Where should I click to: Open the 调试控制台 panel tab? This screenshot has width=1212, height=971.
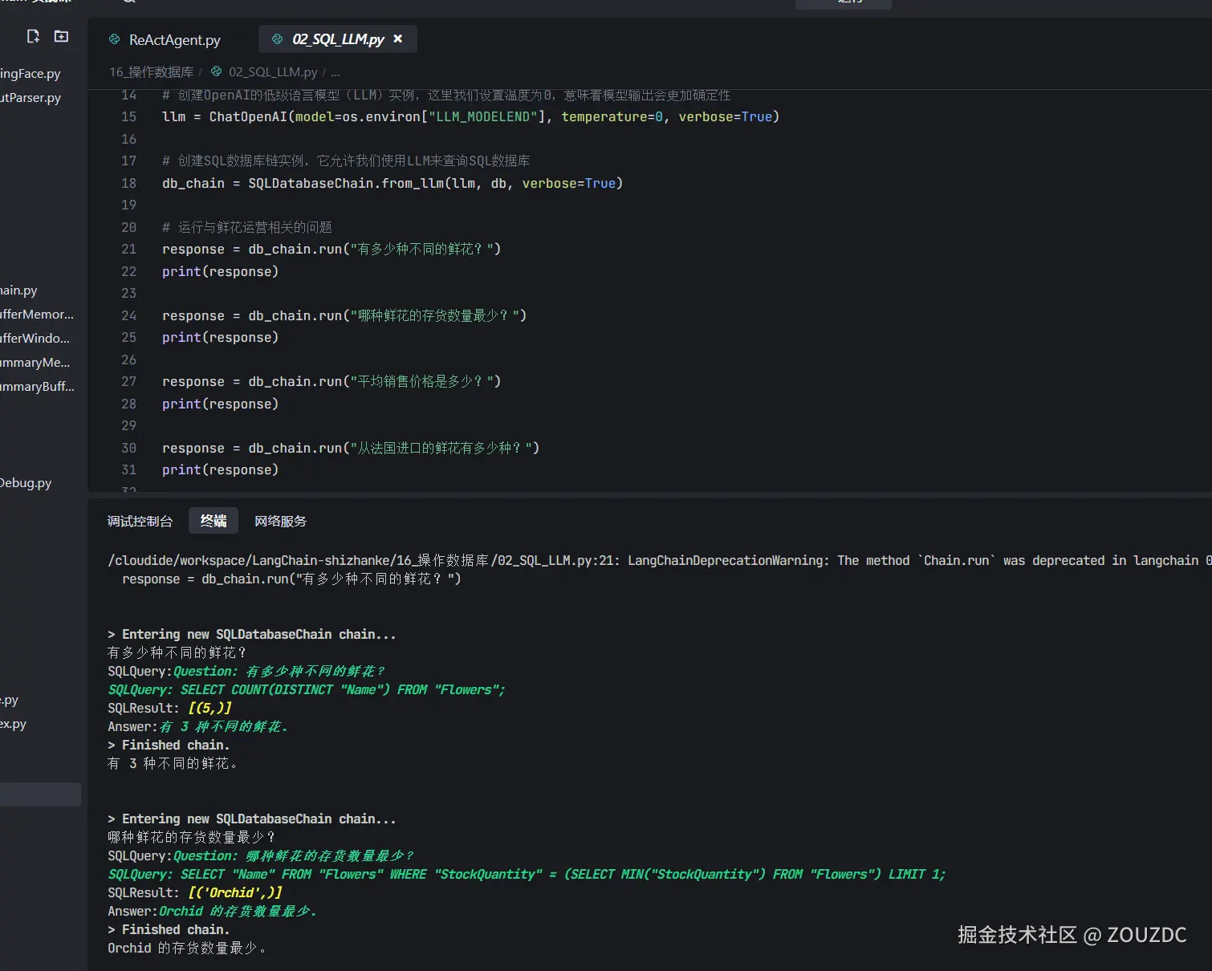(x=140, y=521)
